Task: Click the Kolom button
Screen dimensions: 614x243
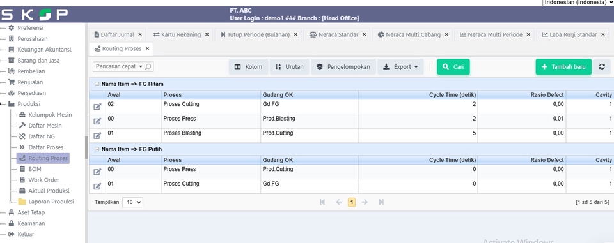Action: point(249,67)
